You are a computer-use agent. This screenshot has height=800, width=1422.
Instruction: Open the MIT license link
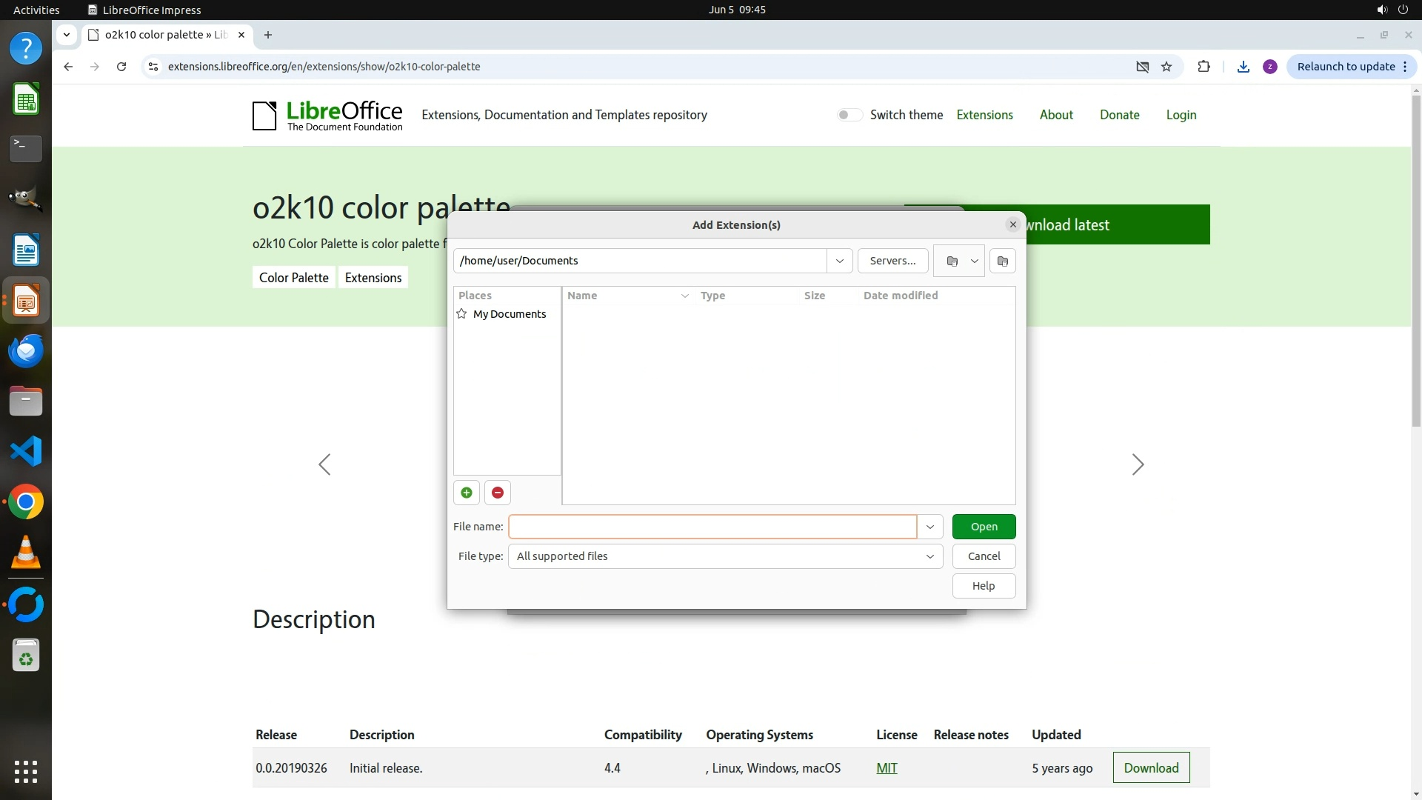887,768
